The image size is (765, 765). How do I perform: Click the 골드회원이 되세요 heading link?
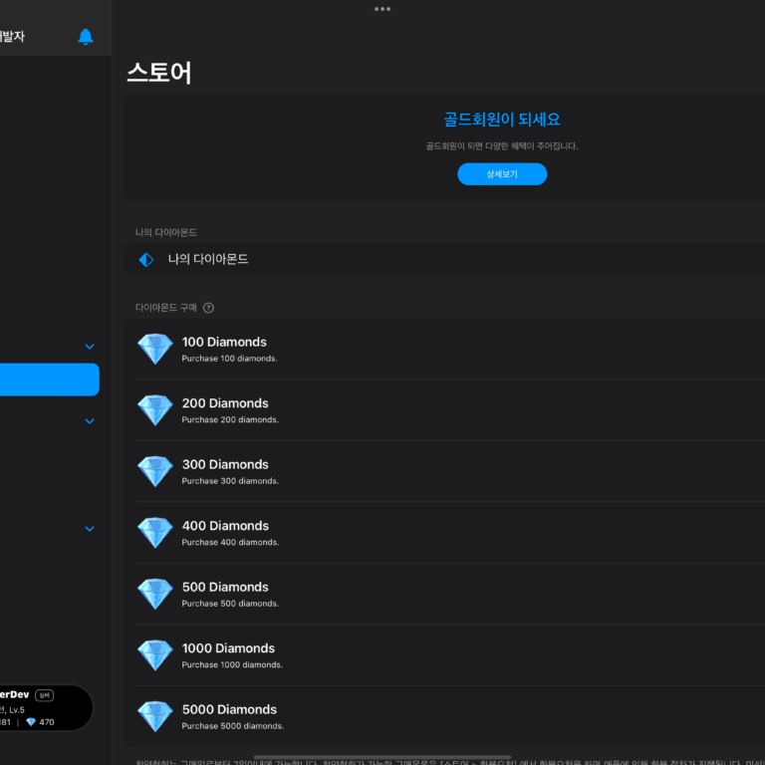coord(501,120)
